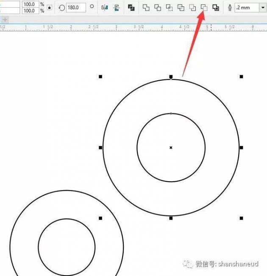Viewport: 267px width, 276px height.
Task: Apply Back Minus Front shaping
Action: click(204, 8)
